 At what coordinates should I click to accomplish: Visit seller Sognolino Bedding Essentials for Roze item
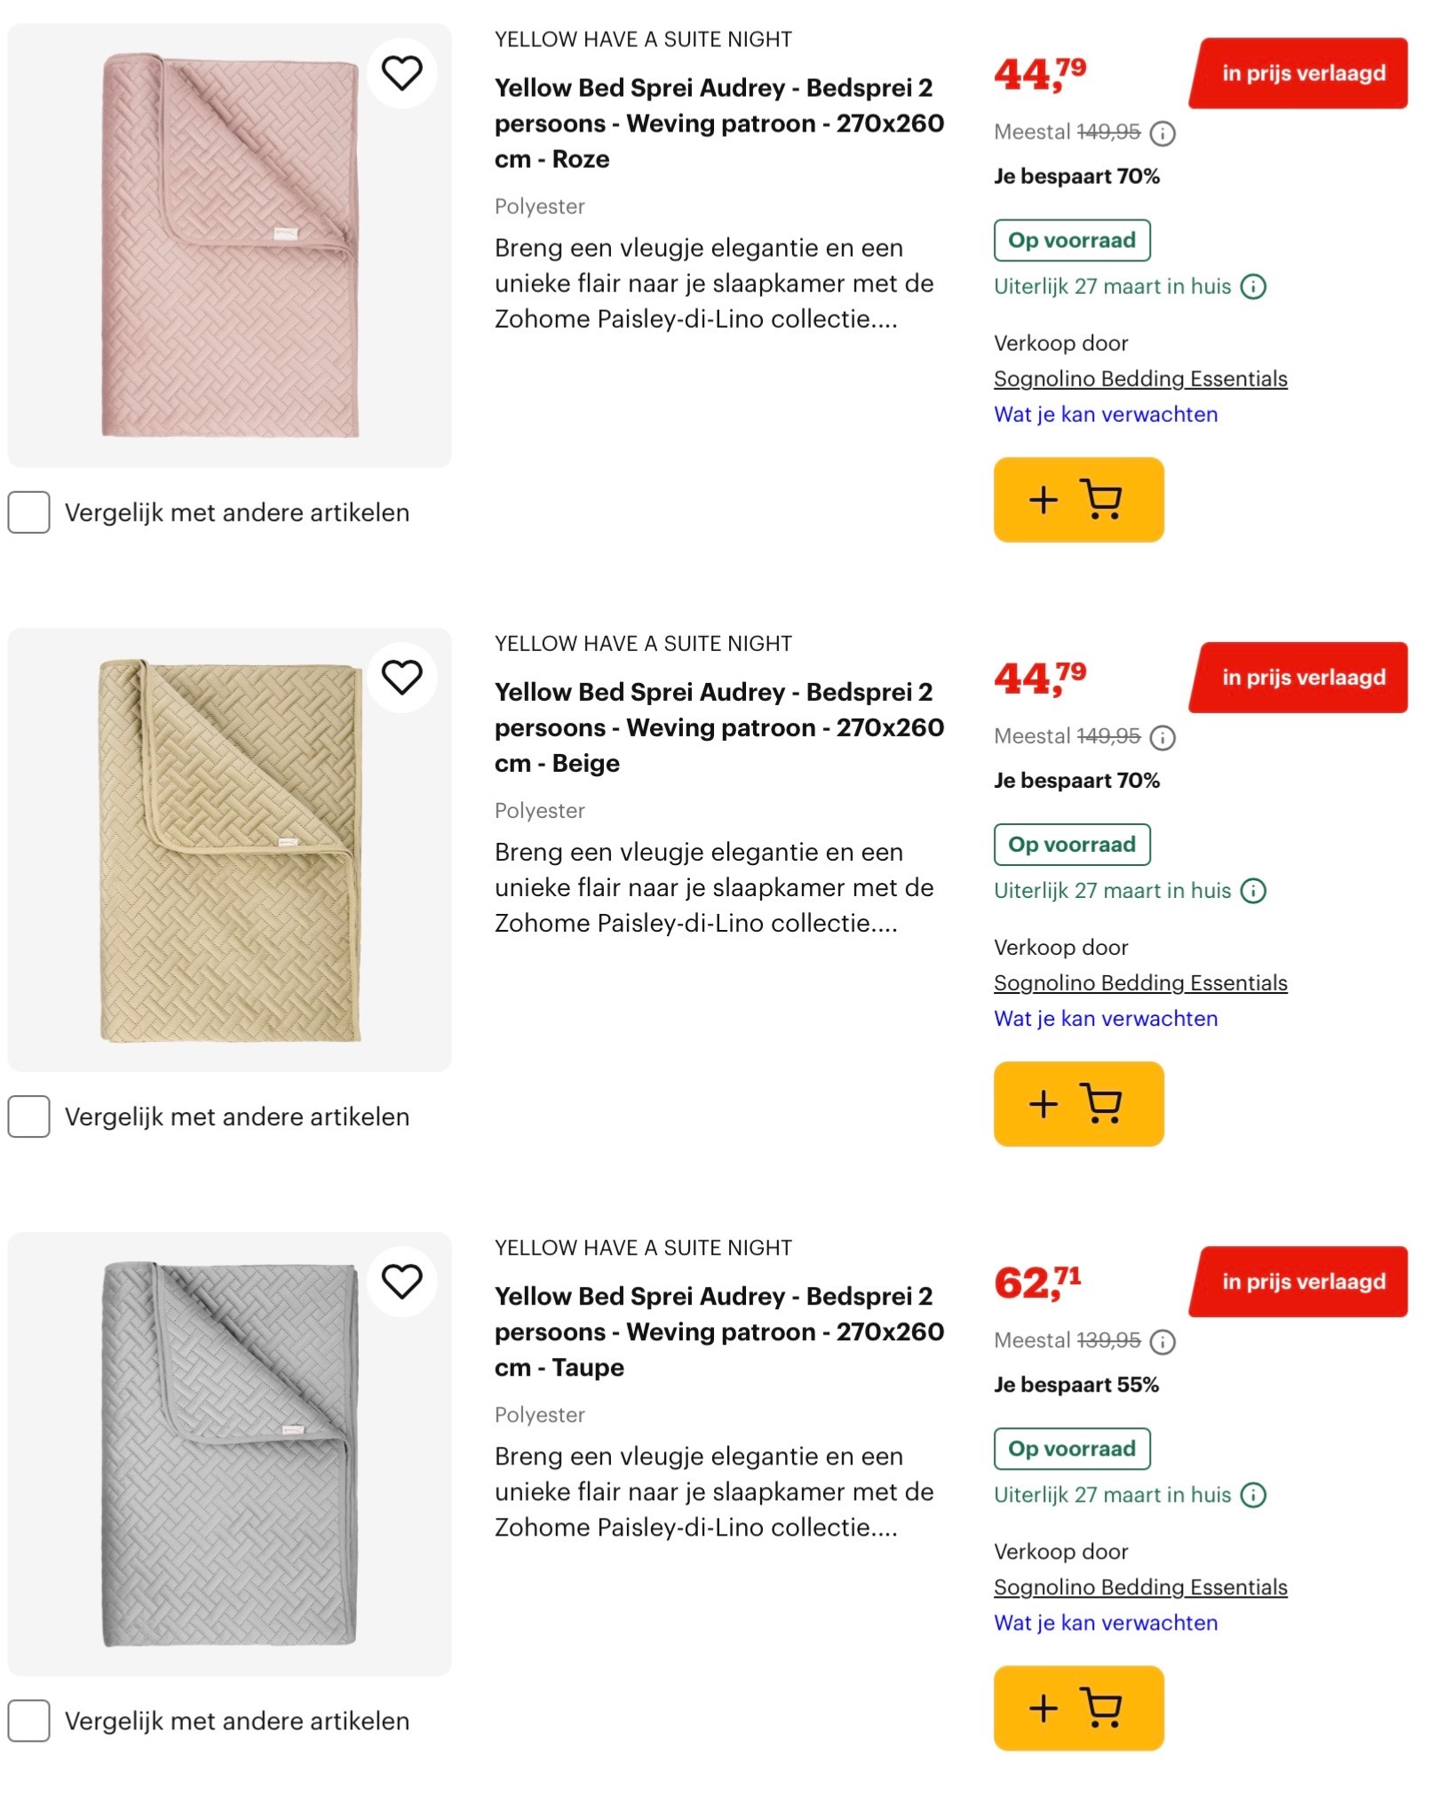point(1139,379)
